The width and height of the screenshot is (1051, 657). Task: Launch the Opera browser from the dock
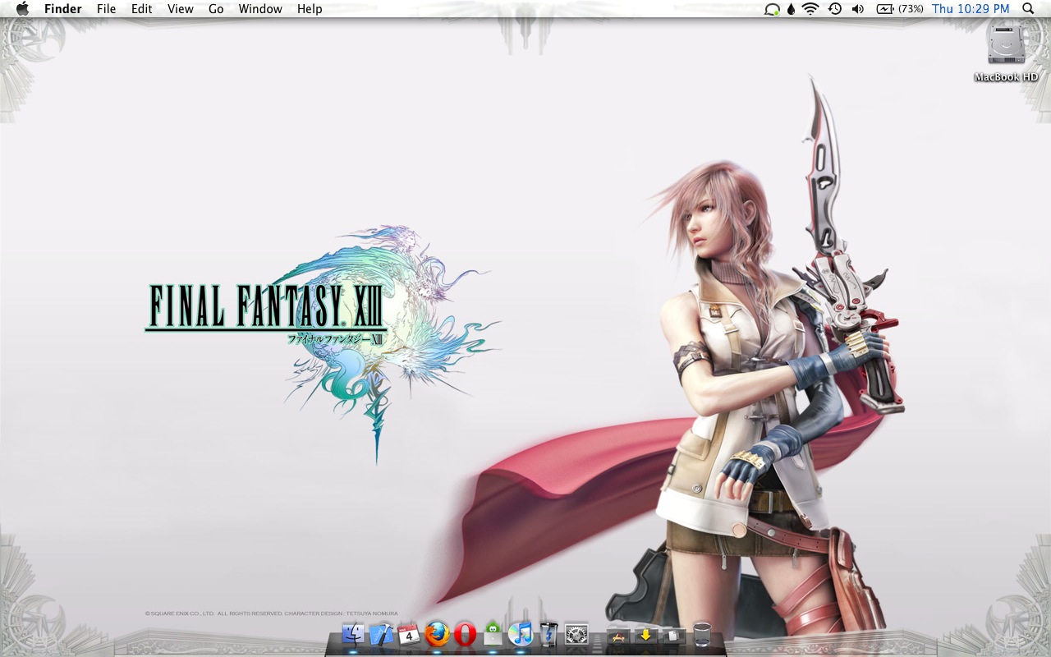[465, 634]
